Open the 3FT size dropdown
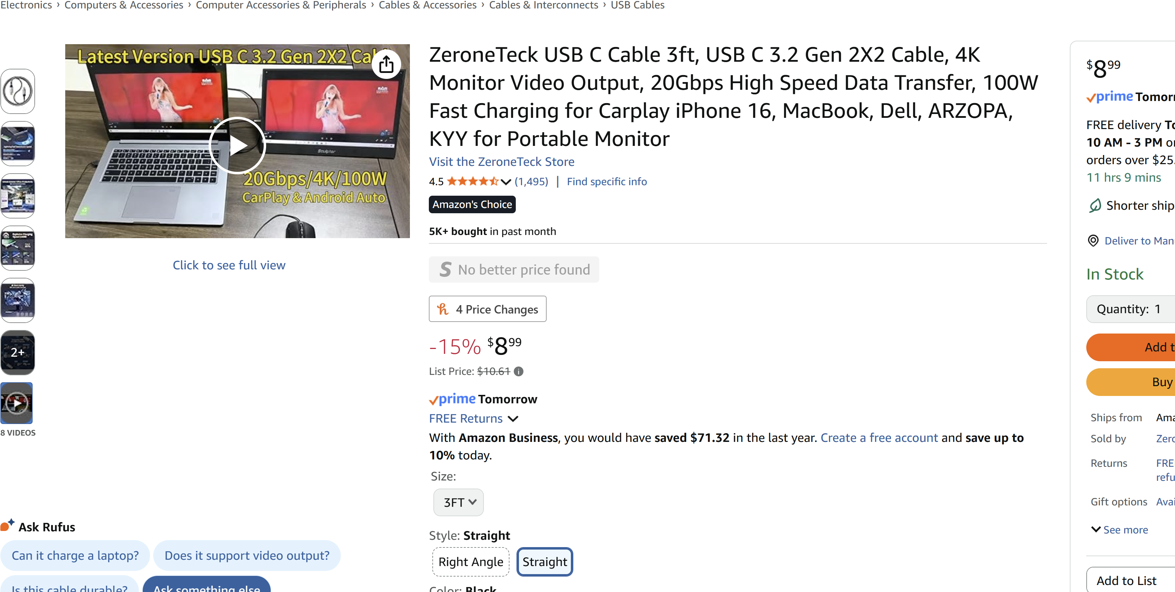Screen dimensions: 1175x592 (458, 503)
